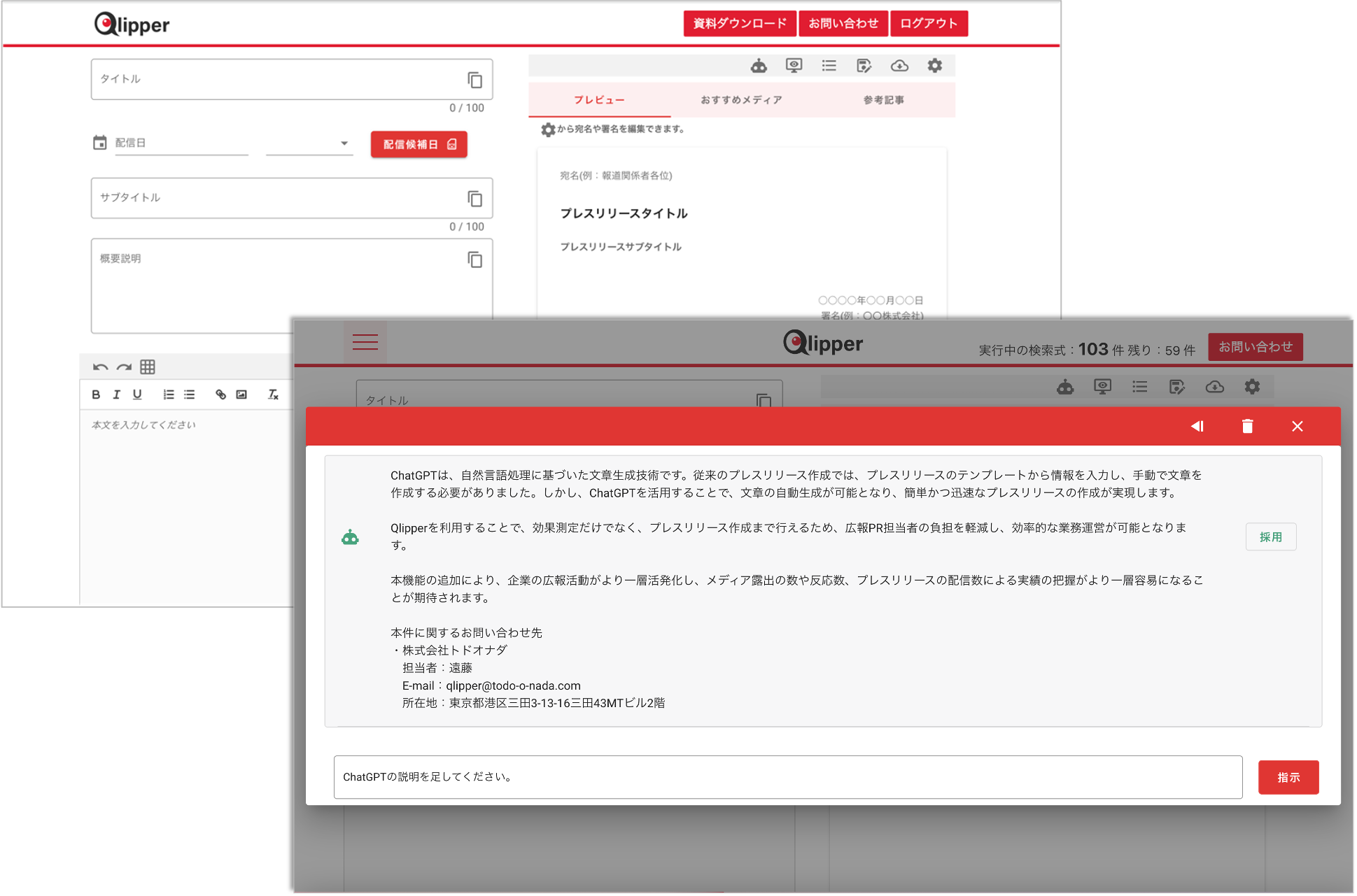The height and width of the screenshot is (896, 1357).
Task: Click the cloud download icon in top toolbar
Action: point(899,66)
